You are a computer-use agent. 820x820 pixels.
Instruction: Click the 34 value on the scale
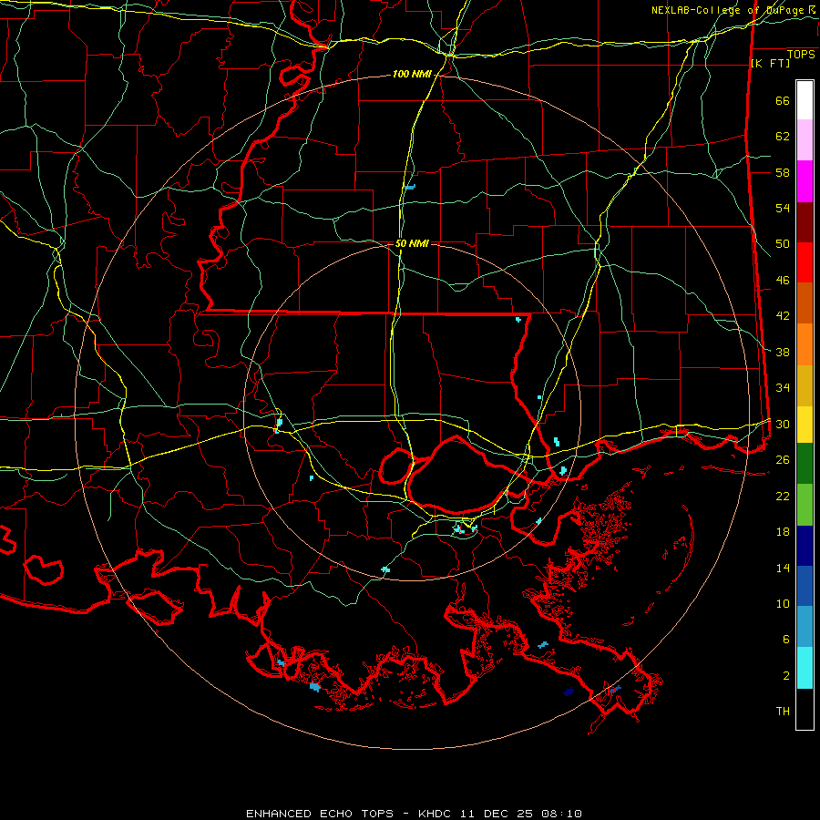coord(783,388)
